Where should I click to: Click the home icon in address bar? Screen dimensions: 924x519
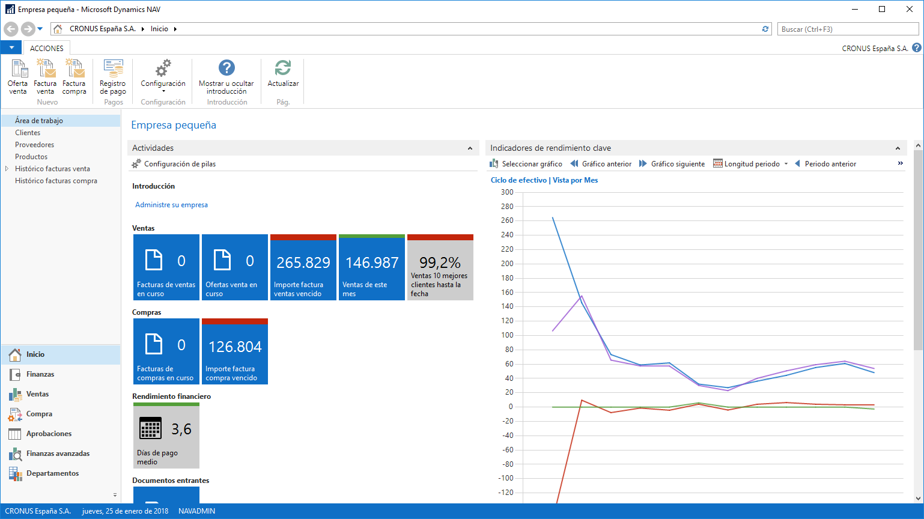[x=58, y=29]
